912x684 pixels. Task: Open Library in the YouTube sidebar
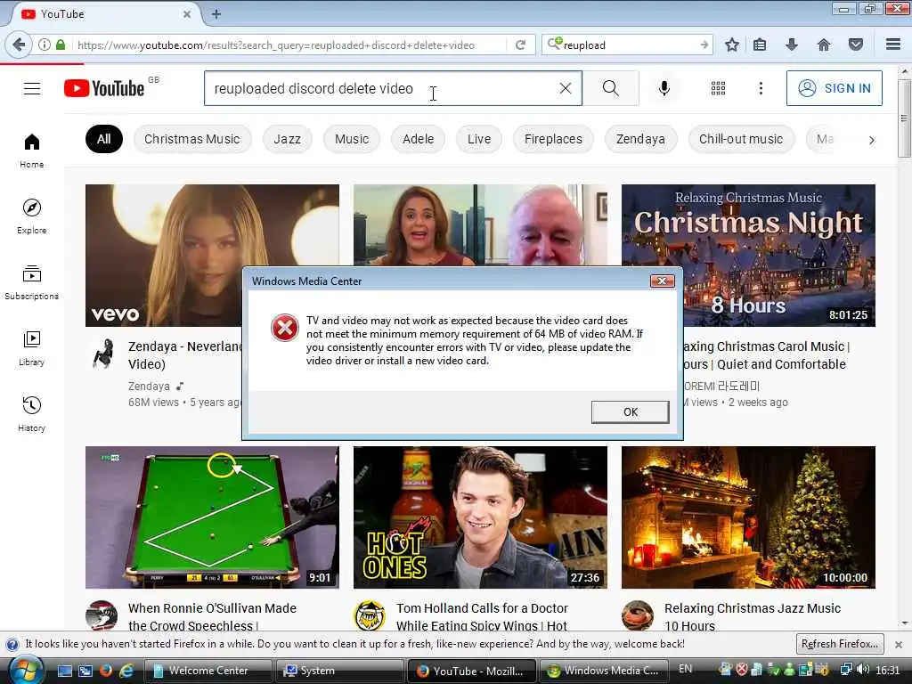click(x=32, y=348)
